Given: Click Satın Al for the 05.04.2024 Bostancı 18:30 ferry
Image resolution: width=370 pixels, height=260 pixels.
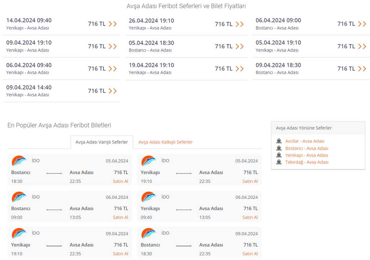Looking at the screenshot, I should click(x=121, y=181).
